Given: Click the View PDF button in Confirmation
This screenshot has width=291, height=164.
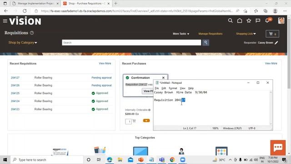Looking at the screenshot, I should (x=148, y=91).
